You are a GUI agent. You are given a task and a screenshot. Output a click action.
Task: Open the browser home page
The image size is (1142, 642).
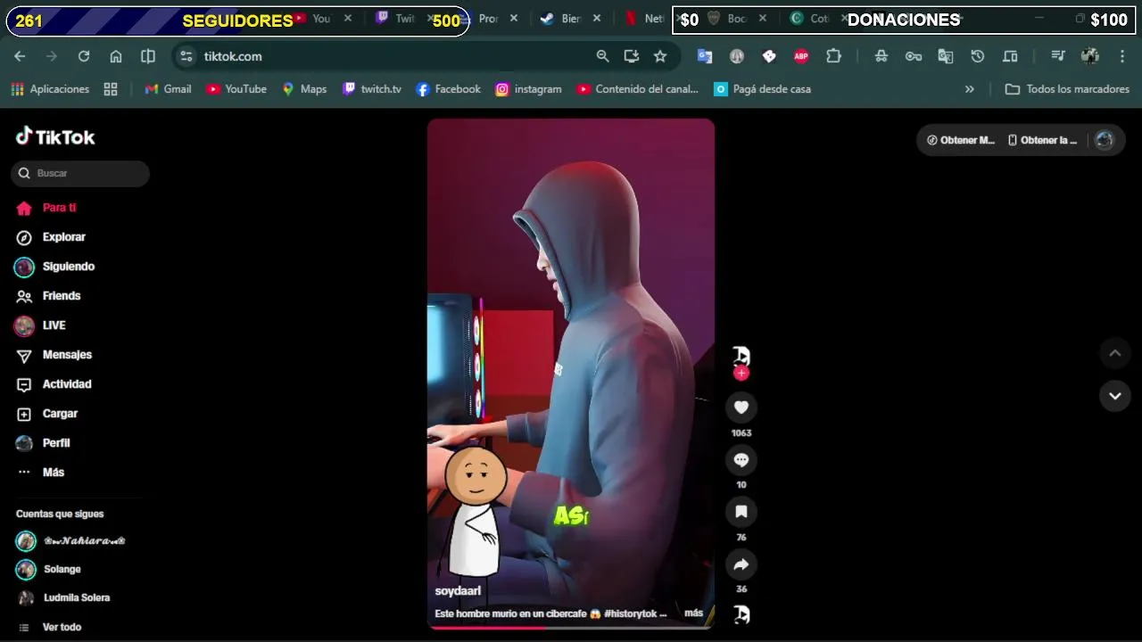pos(116,56)
